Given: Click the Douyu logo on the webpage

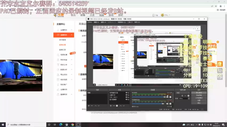Looking at the screenshot, I should [x=59, y=15].
